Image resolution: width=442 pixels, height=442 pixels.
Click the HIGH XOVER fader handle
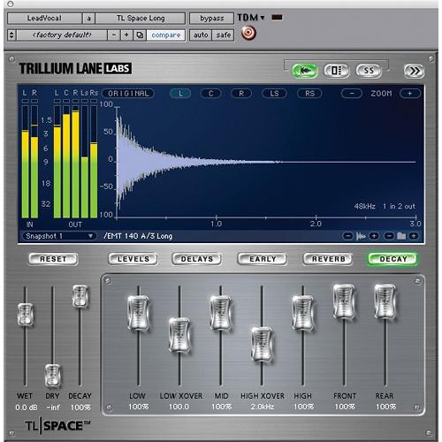(x=262, y=345)
